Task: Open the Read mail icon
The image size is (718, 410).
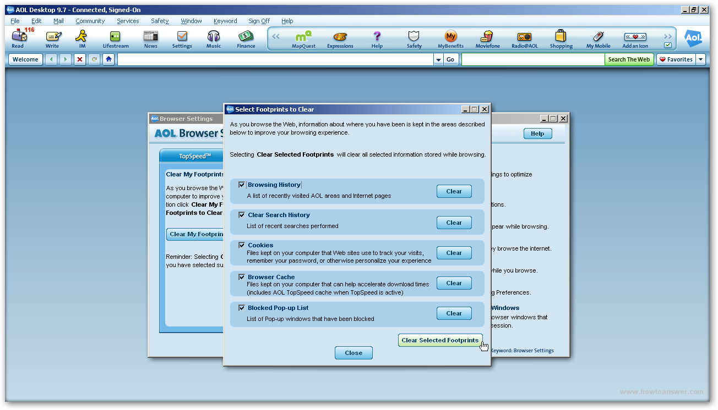Action: [19, 38]
